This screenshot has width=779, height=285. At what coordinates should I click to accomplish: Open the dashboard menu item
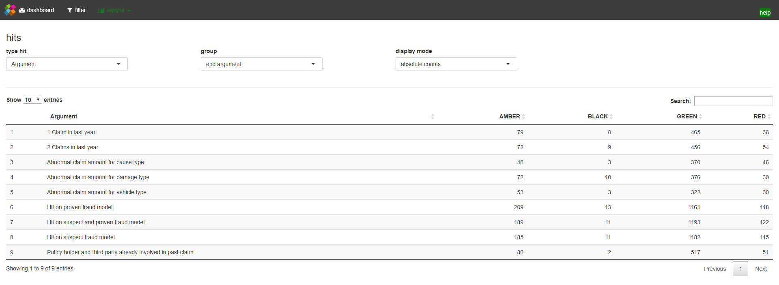coord(37,10)
